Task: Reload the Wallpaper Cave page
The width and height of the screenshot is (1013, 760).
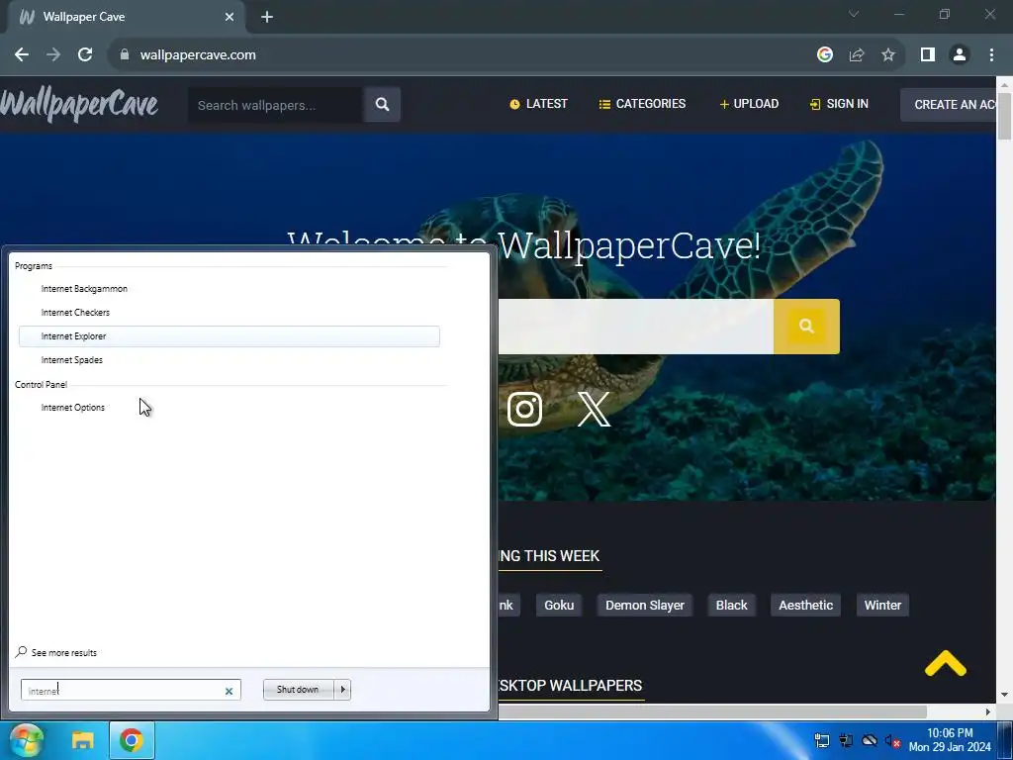Action: point(85,55)
